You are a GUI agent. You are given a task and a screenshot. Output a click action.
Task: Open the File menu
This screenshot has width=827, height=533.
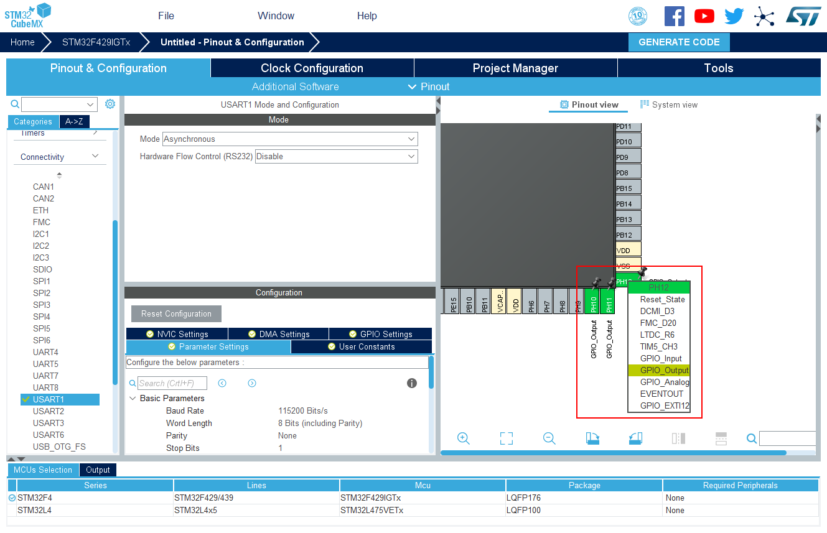(166, 16)
